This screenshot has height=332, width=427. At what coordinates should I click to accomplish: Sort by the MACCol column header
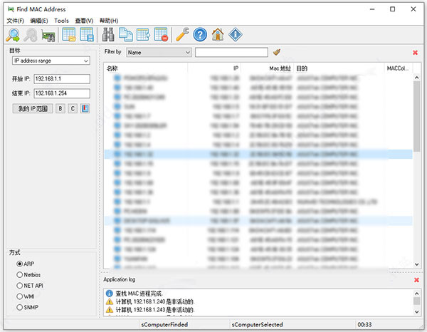(399, 68)
